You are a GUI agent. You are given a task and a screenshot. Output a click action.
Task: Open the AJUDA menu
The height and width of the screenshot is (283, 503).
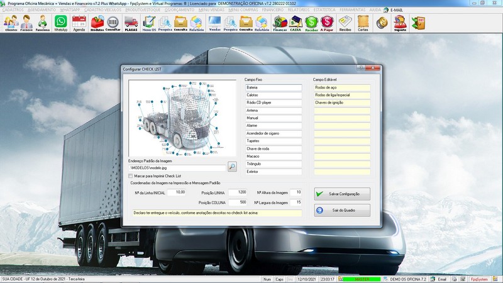pyautogui.click(x=375, y=10)
